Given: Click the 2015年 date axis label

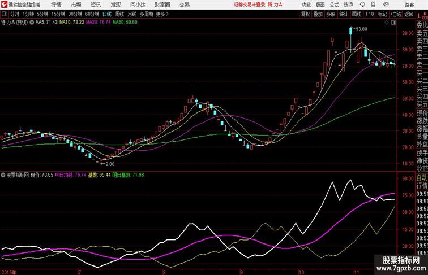Looking at the screenshot, I should 8,272.
